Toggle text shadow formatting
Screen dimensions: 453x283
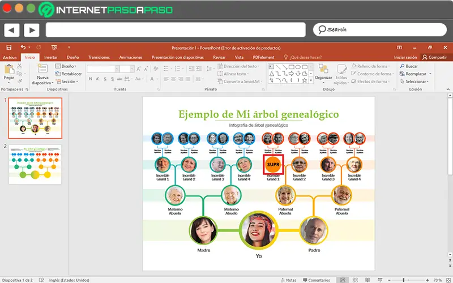[112, 79]
